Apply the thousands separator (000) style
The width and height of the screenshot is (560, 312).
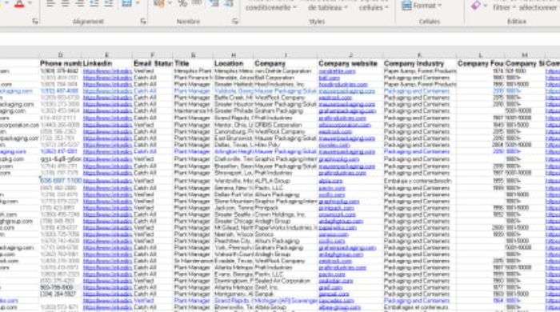click(197, 3)
